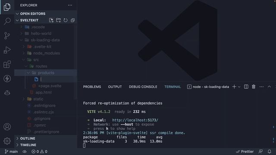Click the new terminal plus icon
276x155 pixels.
[234, 87]
